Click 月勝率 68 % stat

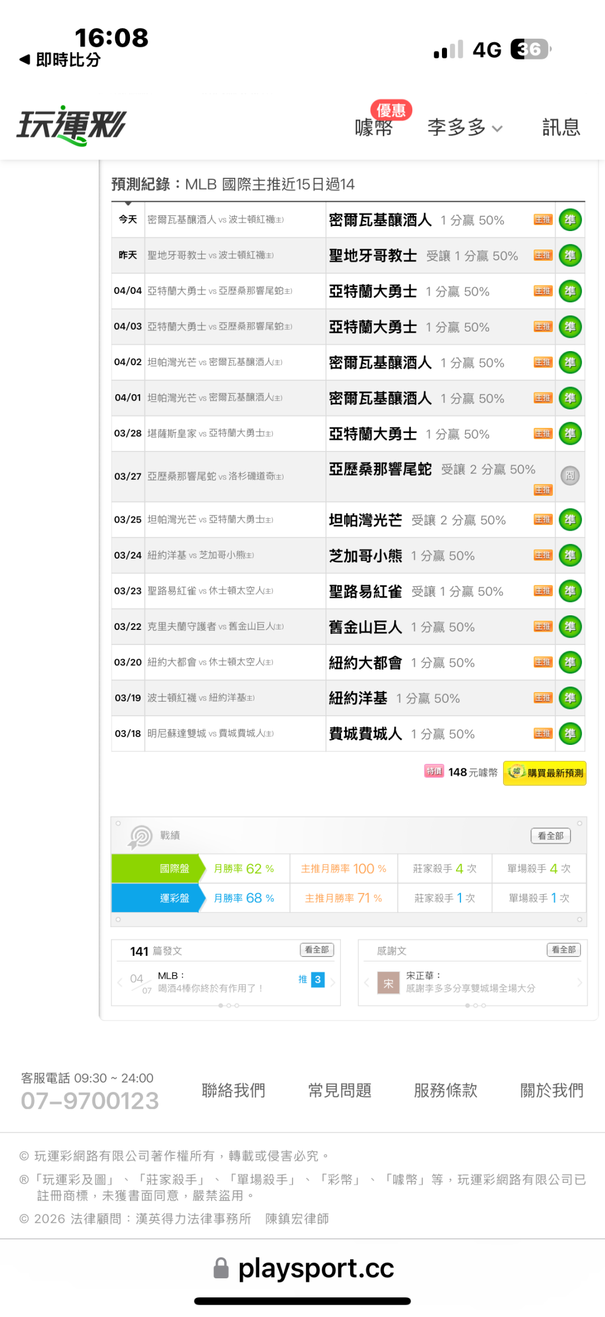pos(244,898)
